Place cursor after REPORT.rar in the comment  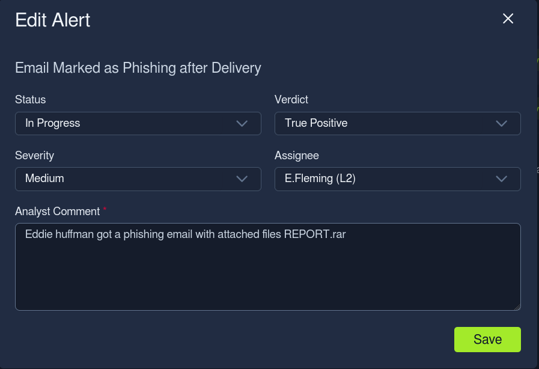pyautogui.click(x=346, y=234)
